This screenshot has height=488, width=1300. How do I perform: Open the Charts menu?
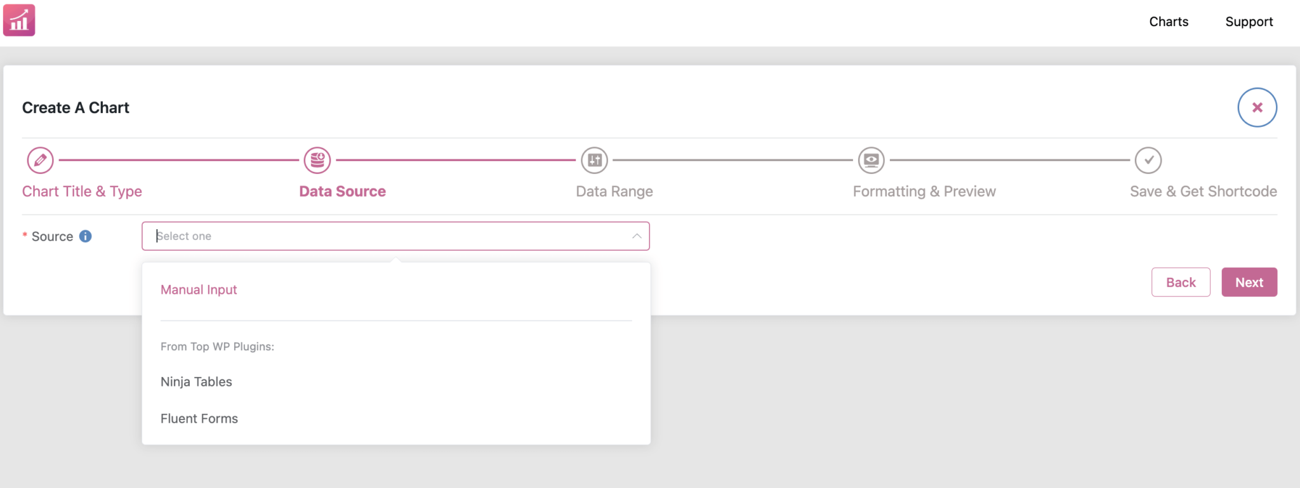1168,21
